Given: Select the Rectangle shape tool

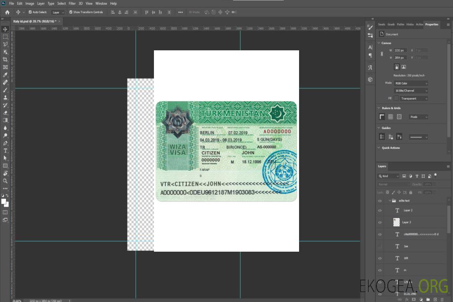Looking at the screenshot, I should [5, 166].
